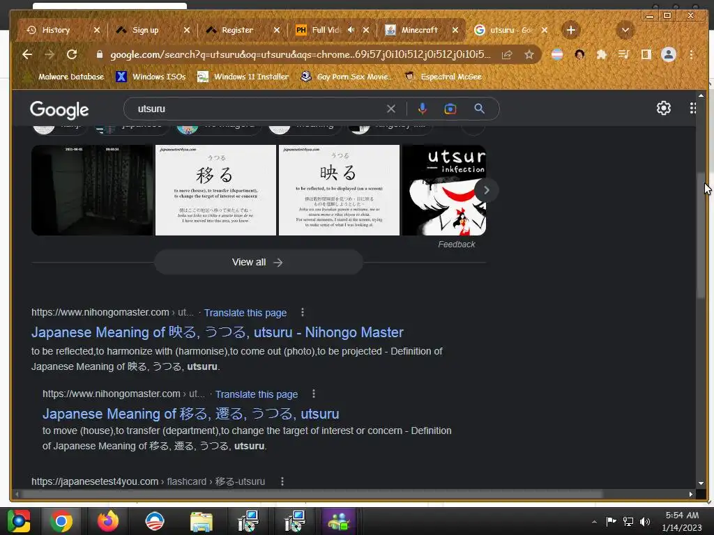Open more options for japanesetest4you result
Image resolution: width=714 pixels, height=535 pixels.
[x=282, y=481]
